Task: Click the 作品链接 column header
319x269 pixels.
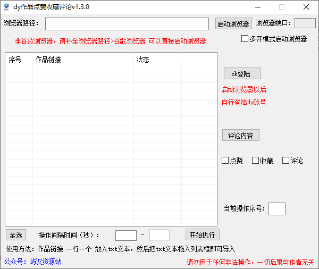Action: pos(83,60)
